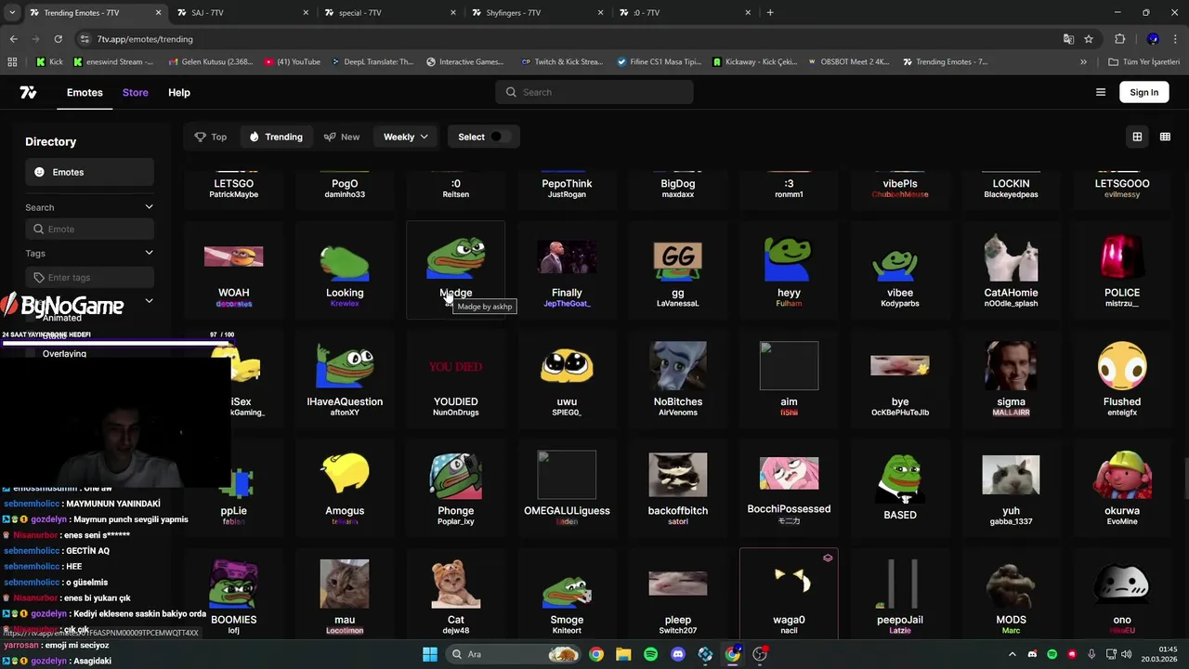
Task: Select the New tab
Action: pyautogui.click(x=342, y=137)
